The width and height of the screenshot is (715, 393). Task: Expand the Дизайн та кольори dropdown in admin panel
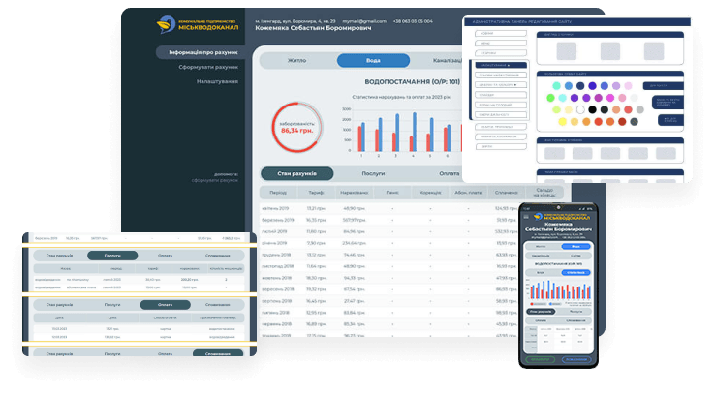coord(502,85)
